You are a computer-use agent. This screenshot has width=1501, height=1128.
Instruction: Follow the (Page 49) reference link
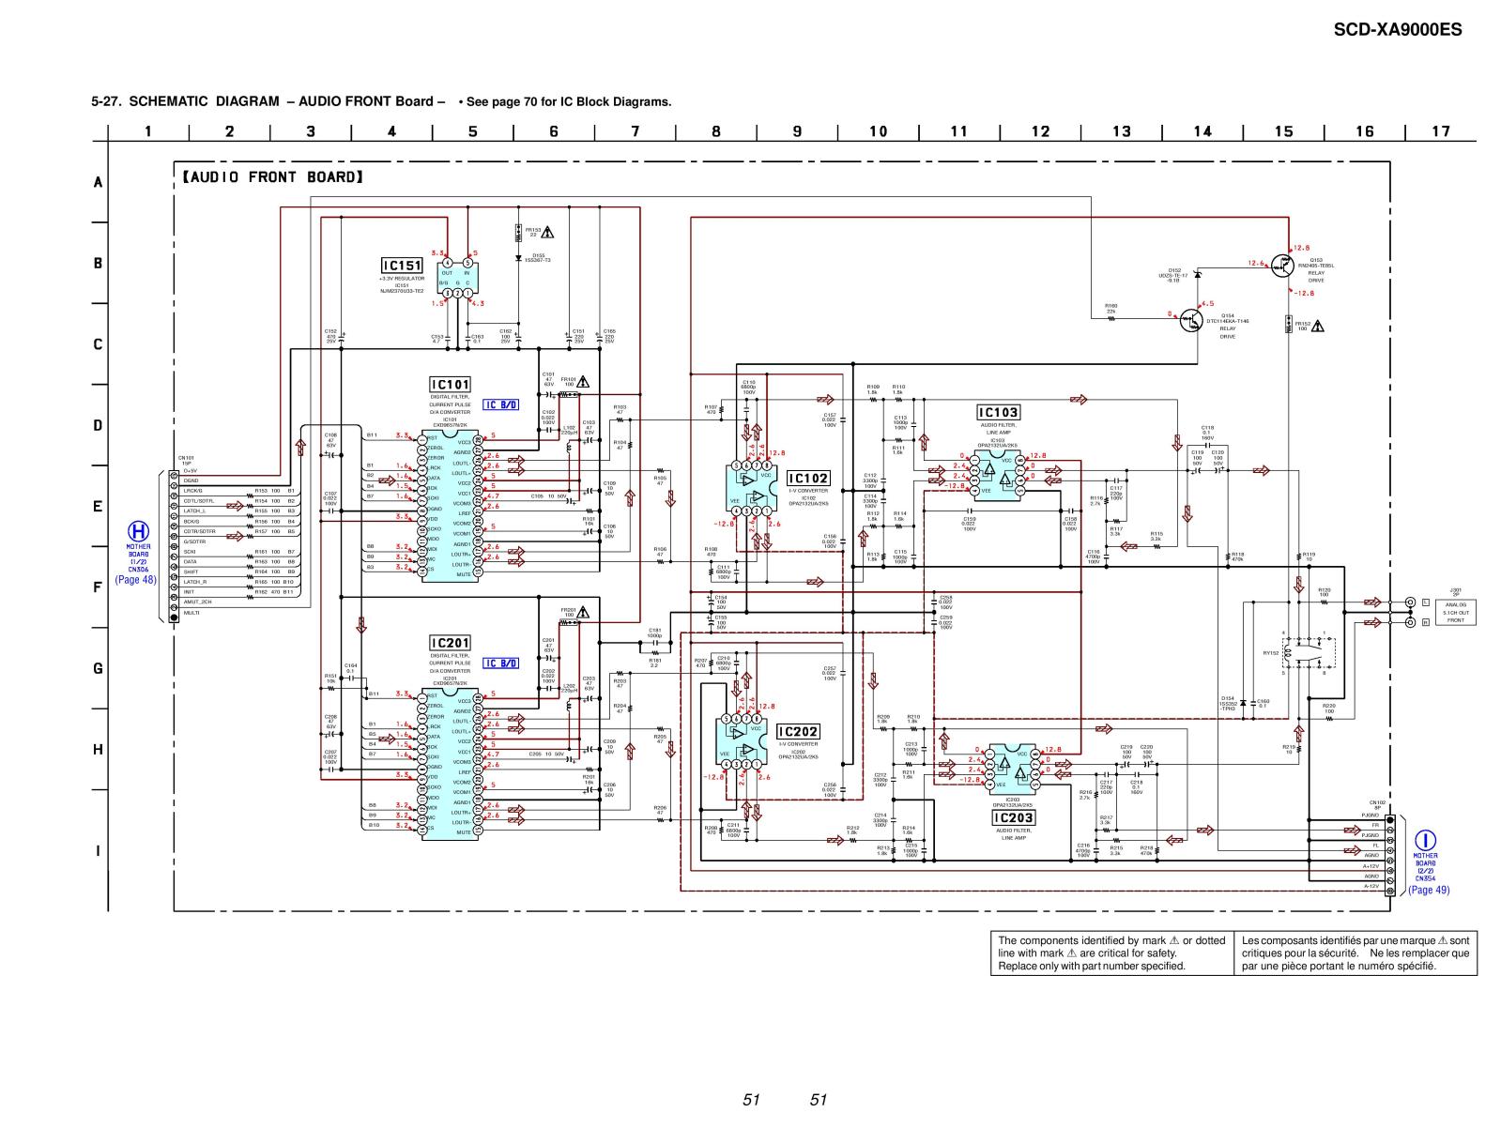click(1429, 890)
